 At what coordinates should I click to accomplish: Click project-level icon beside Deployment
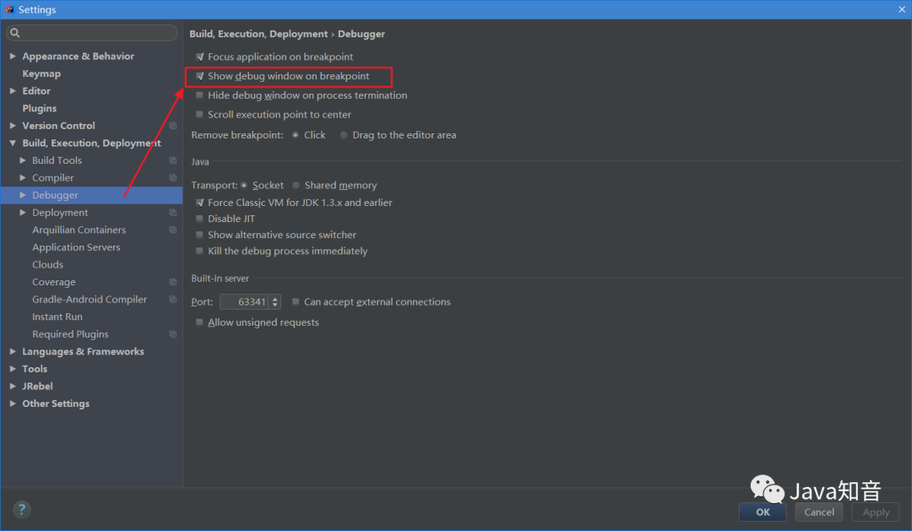(x=173, y=213)
